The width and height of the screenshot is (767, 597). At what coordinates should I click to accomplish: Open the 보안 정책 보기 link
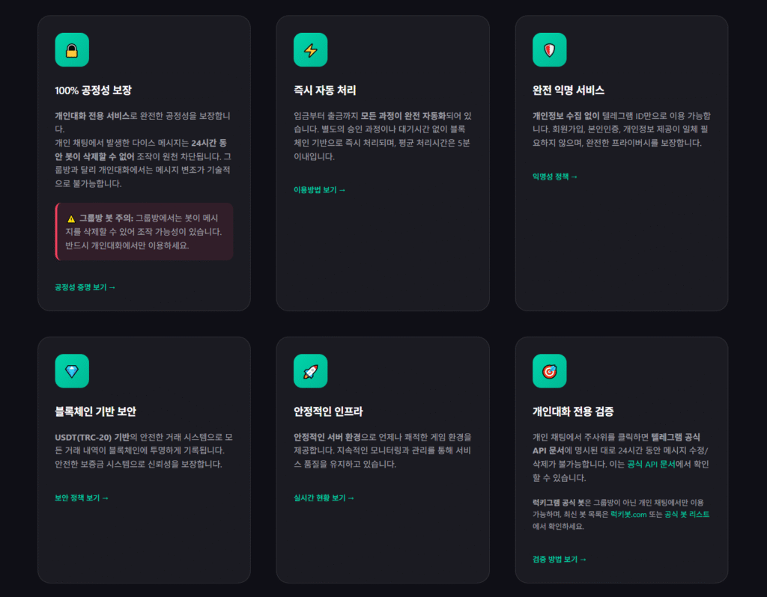[x=81, y=497]
